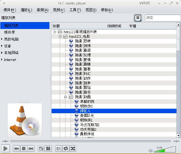Toggle fullscreen video icon
The image size is (181, 154).
coord(41,149)
